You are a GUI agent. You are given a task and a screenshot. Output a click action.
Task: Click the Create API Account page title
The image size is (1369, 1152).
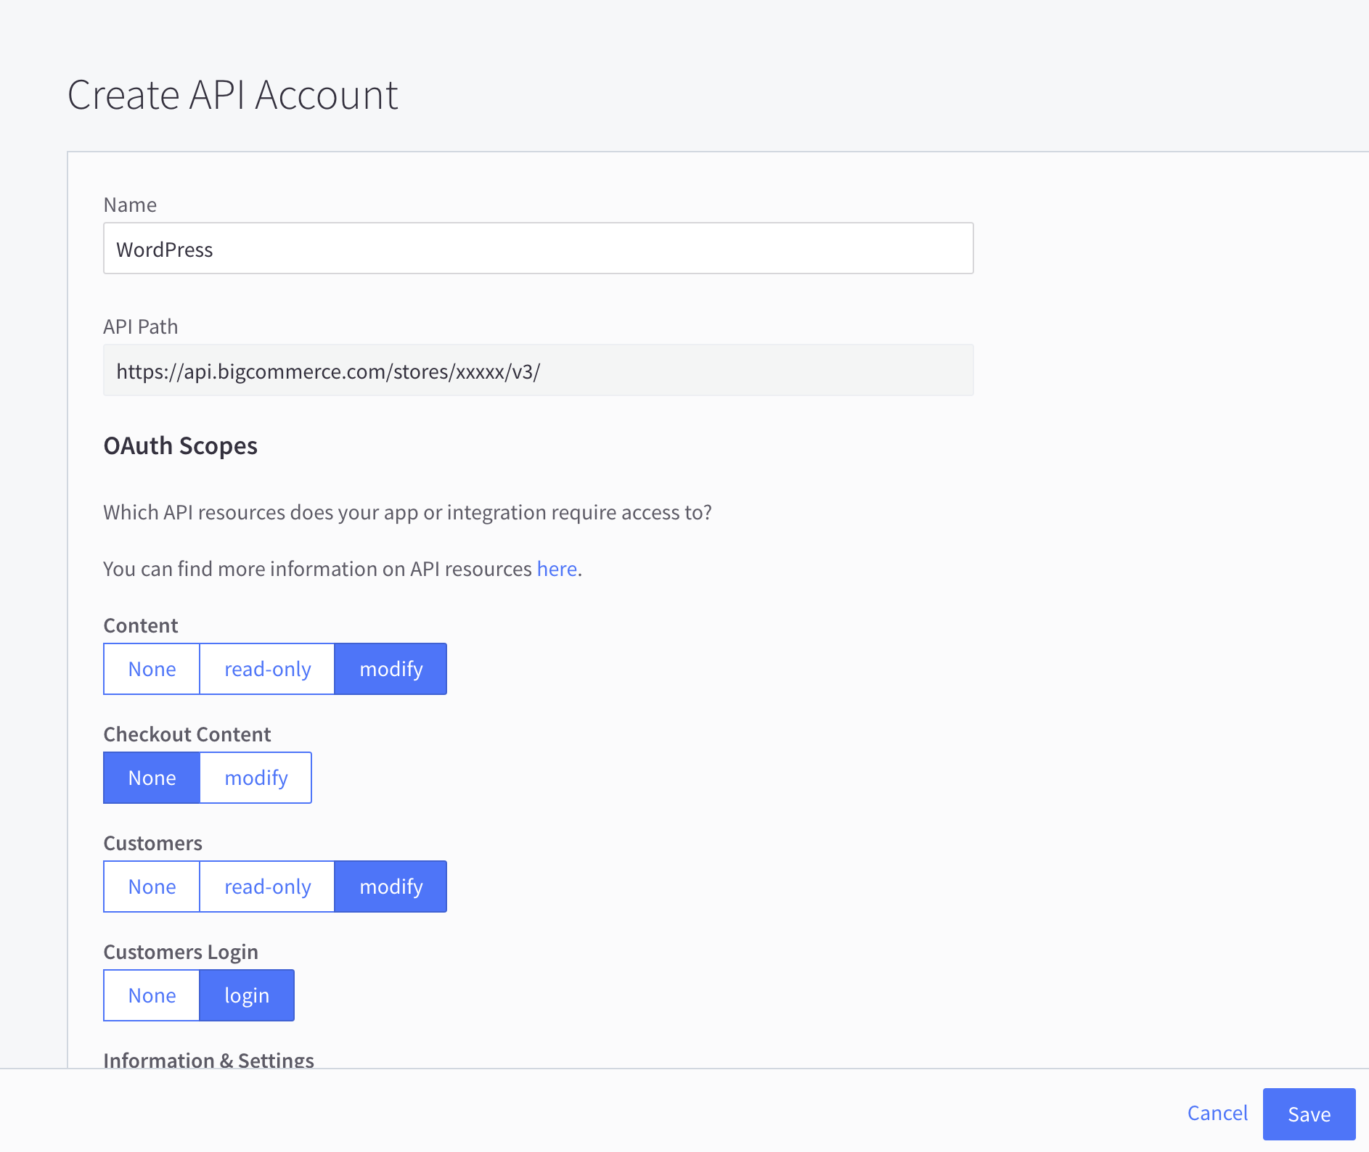233,94
